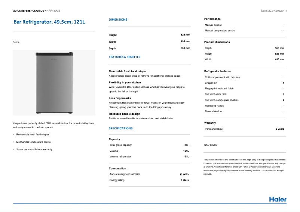Click the SKU 62232 text
This screenshot has width=300, height=212.
(x=211, y=145)
